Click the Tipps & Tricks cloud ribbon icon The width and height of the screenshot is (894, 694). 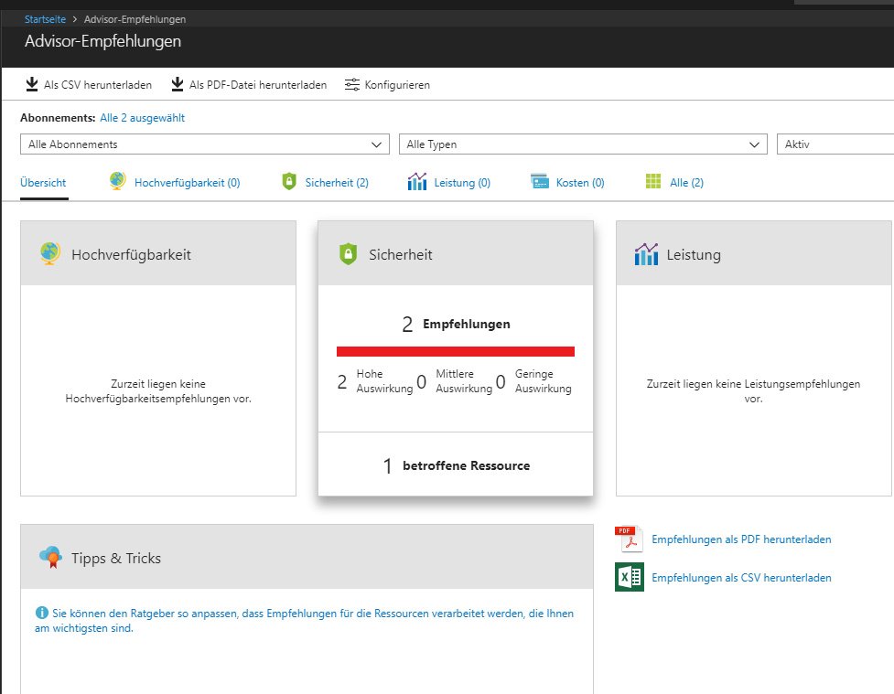[x=50, y=557]
